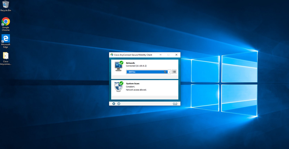This screenshot has width=289, height=149.
Task: Click the Network computer status icon
Action: [x=119, y=66]
